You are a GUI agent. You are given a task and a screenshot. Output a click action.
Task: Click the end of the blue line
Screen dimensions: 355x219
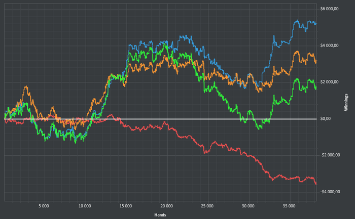tap(316, 23)
